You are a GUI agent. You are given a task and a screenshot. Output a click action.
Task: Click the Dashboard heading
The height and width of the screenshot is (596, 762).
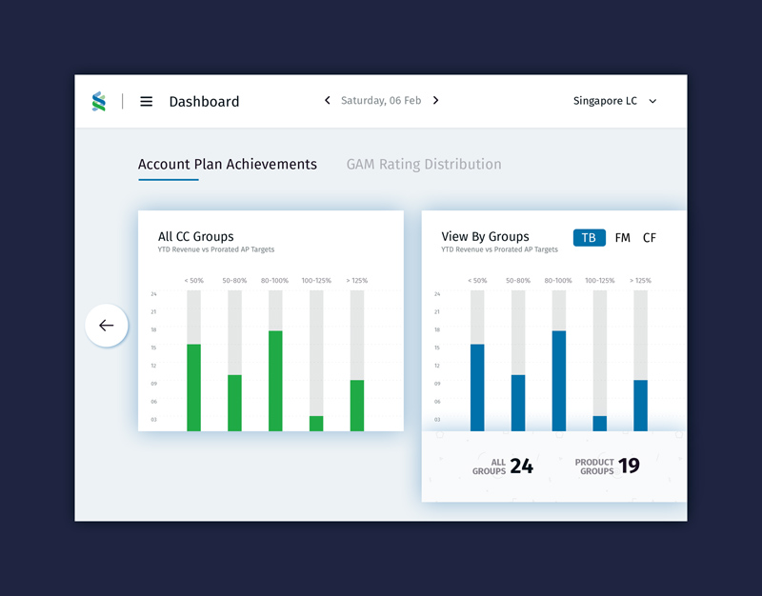pyautogui.click(x=204, y=101)
